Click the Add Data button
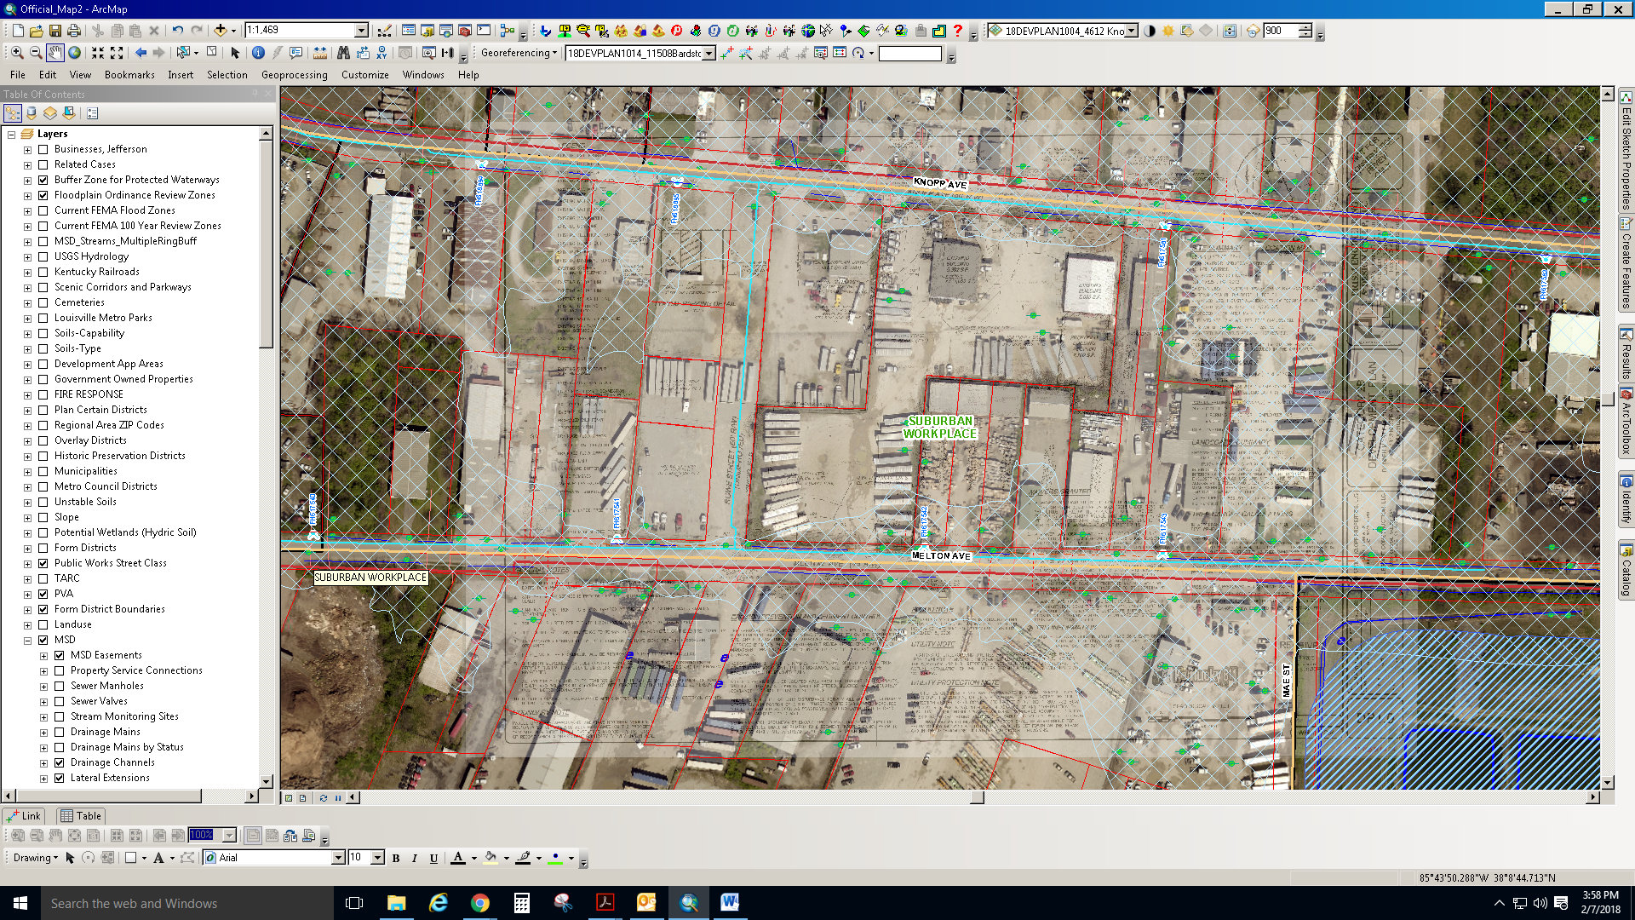 click(x=220, y=31)
